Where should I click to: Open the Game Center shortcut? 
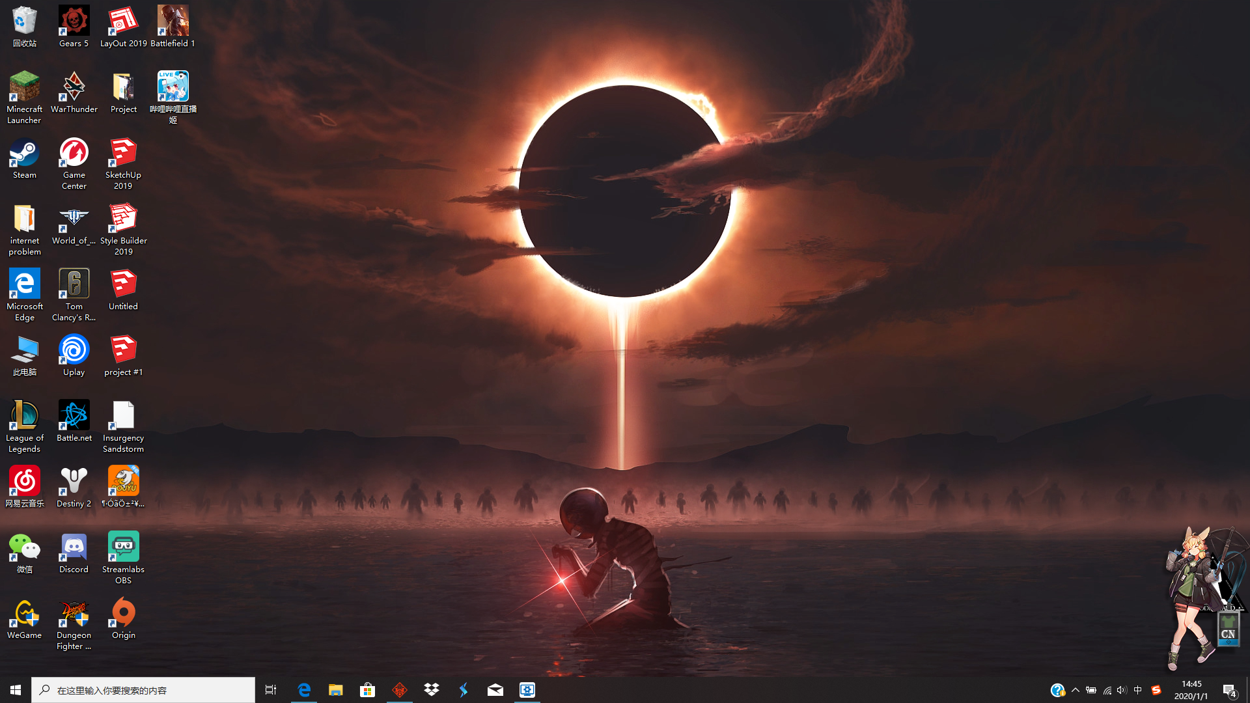coord(74,164)
